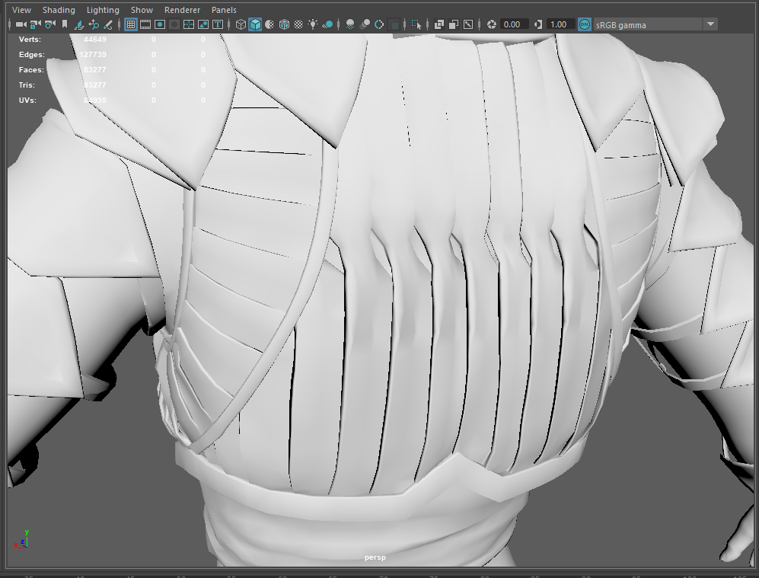Click the Select Camera icon
The width and height of the screenshot is (759, 578).
click(21, 24)
